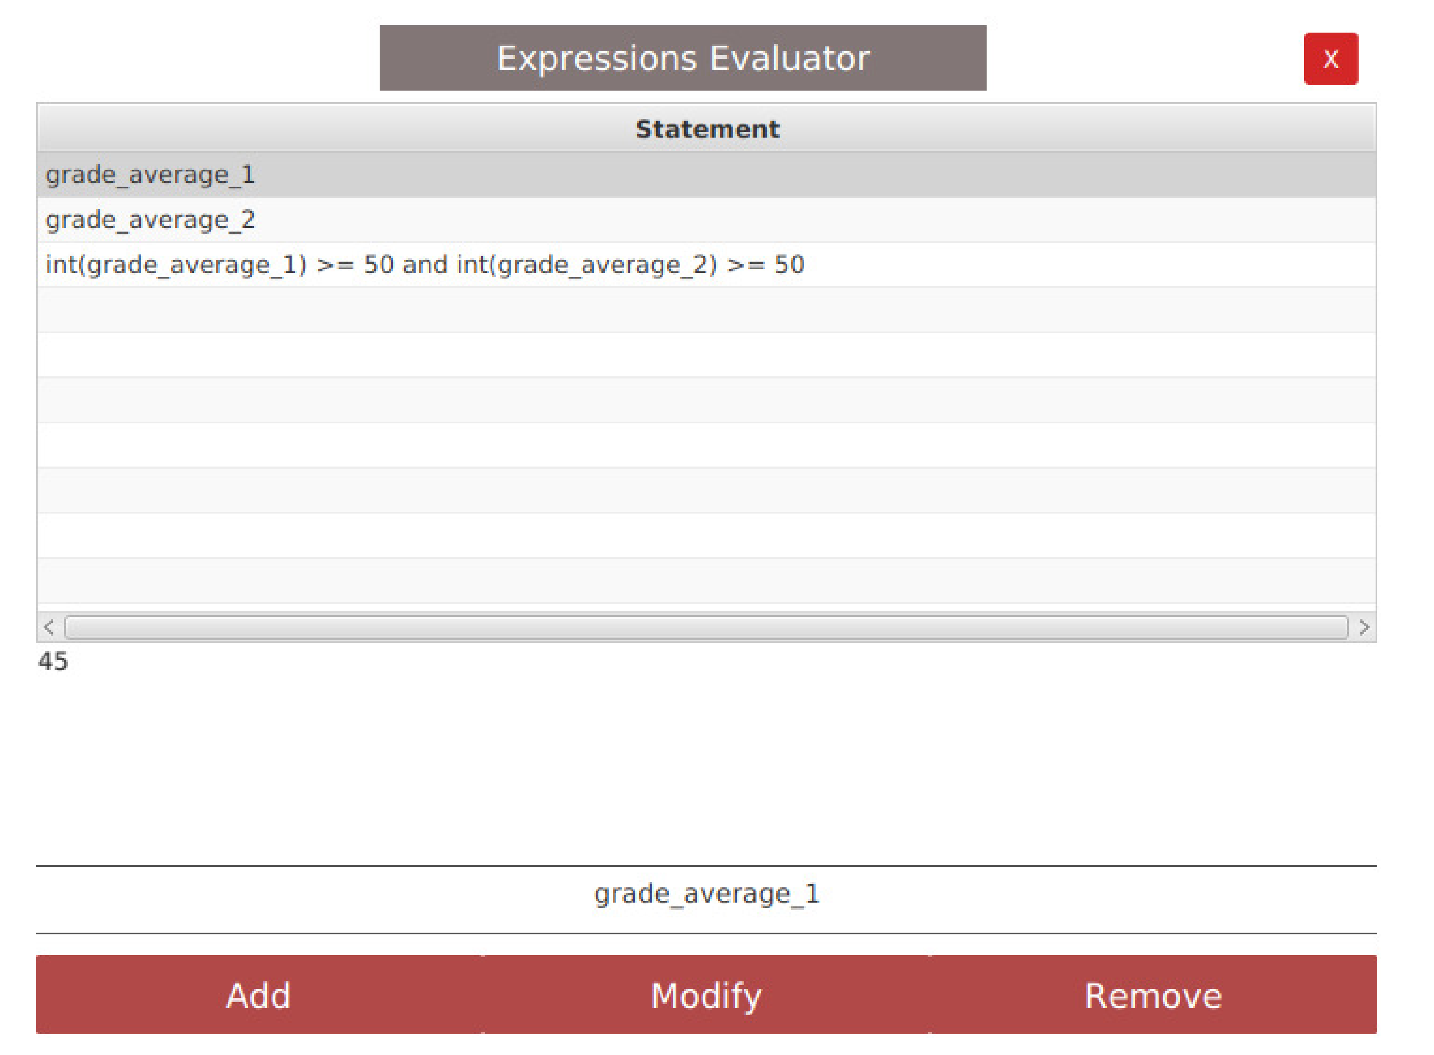The width and height of the screenshot is (1434, 1055).
Task: Select the third empty row in the statement list
Action: click(706, 400)
